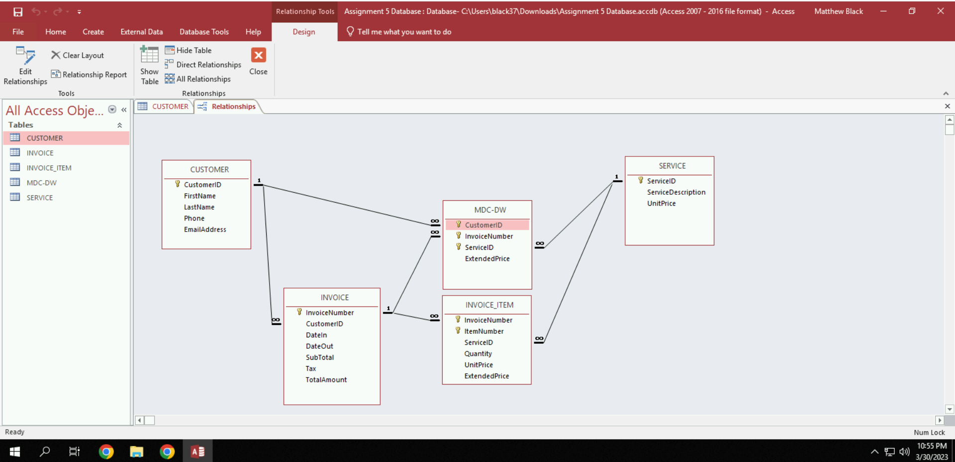The width and height of the screenshot is (955, 462).
Task: Click the horizontal scrollbar right arrow
Action: pyautogui.click(x=939, y=420)
